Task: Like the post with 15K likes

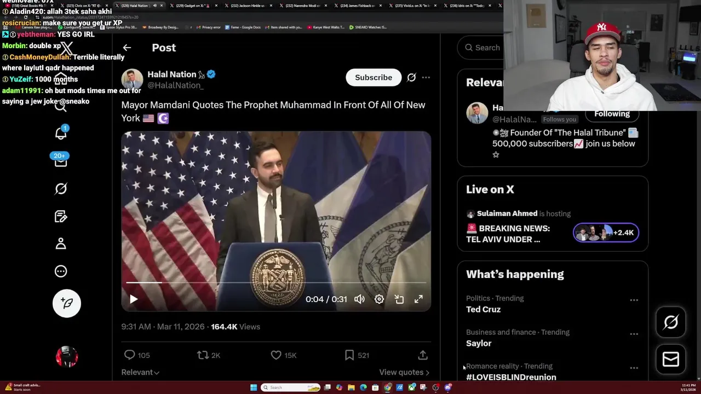Action: pyautogui.click(x=284, y=355)
